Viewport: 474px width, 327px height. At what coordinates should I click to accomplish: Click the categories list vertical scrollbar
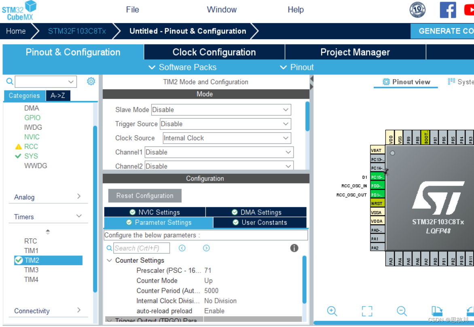pyautogui.click(x=95, y=209)
